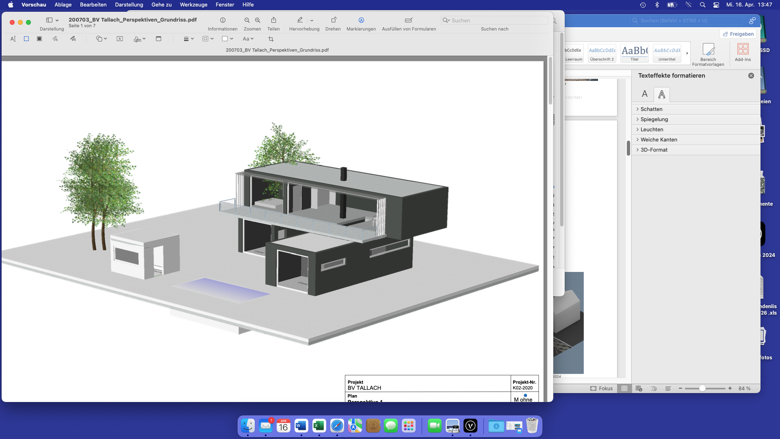Click the 84 % zoom level

coord(744,389)
